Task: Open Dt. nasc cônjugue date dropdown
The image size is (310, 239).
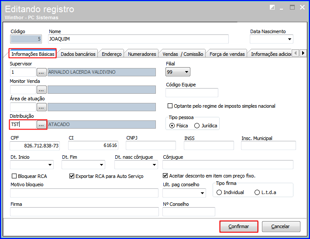Action: coord(155,165)
